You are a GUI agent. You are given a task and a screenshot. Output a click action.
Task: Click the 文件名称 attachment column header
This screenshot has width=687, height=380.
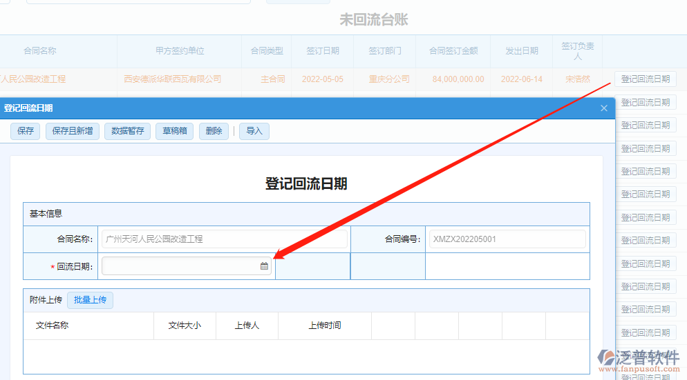point(52,326)
